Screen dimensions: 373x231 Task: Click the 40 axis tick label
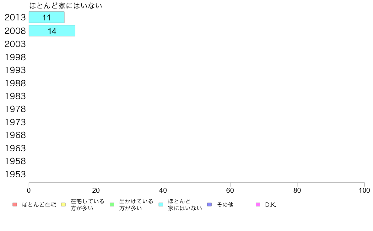pyautogui.click(x=163, y=190)
